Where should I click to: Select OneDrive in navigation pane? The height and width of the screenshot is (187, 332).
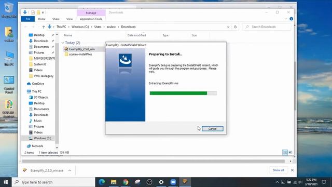pos(38,84)
